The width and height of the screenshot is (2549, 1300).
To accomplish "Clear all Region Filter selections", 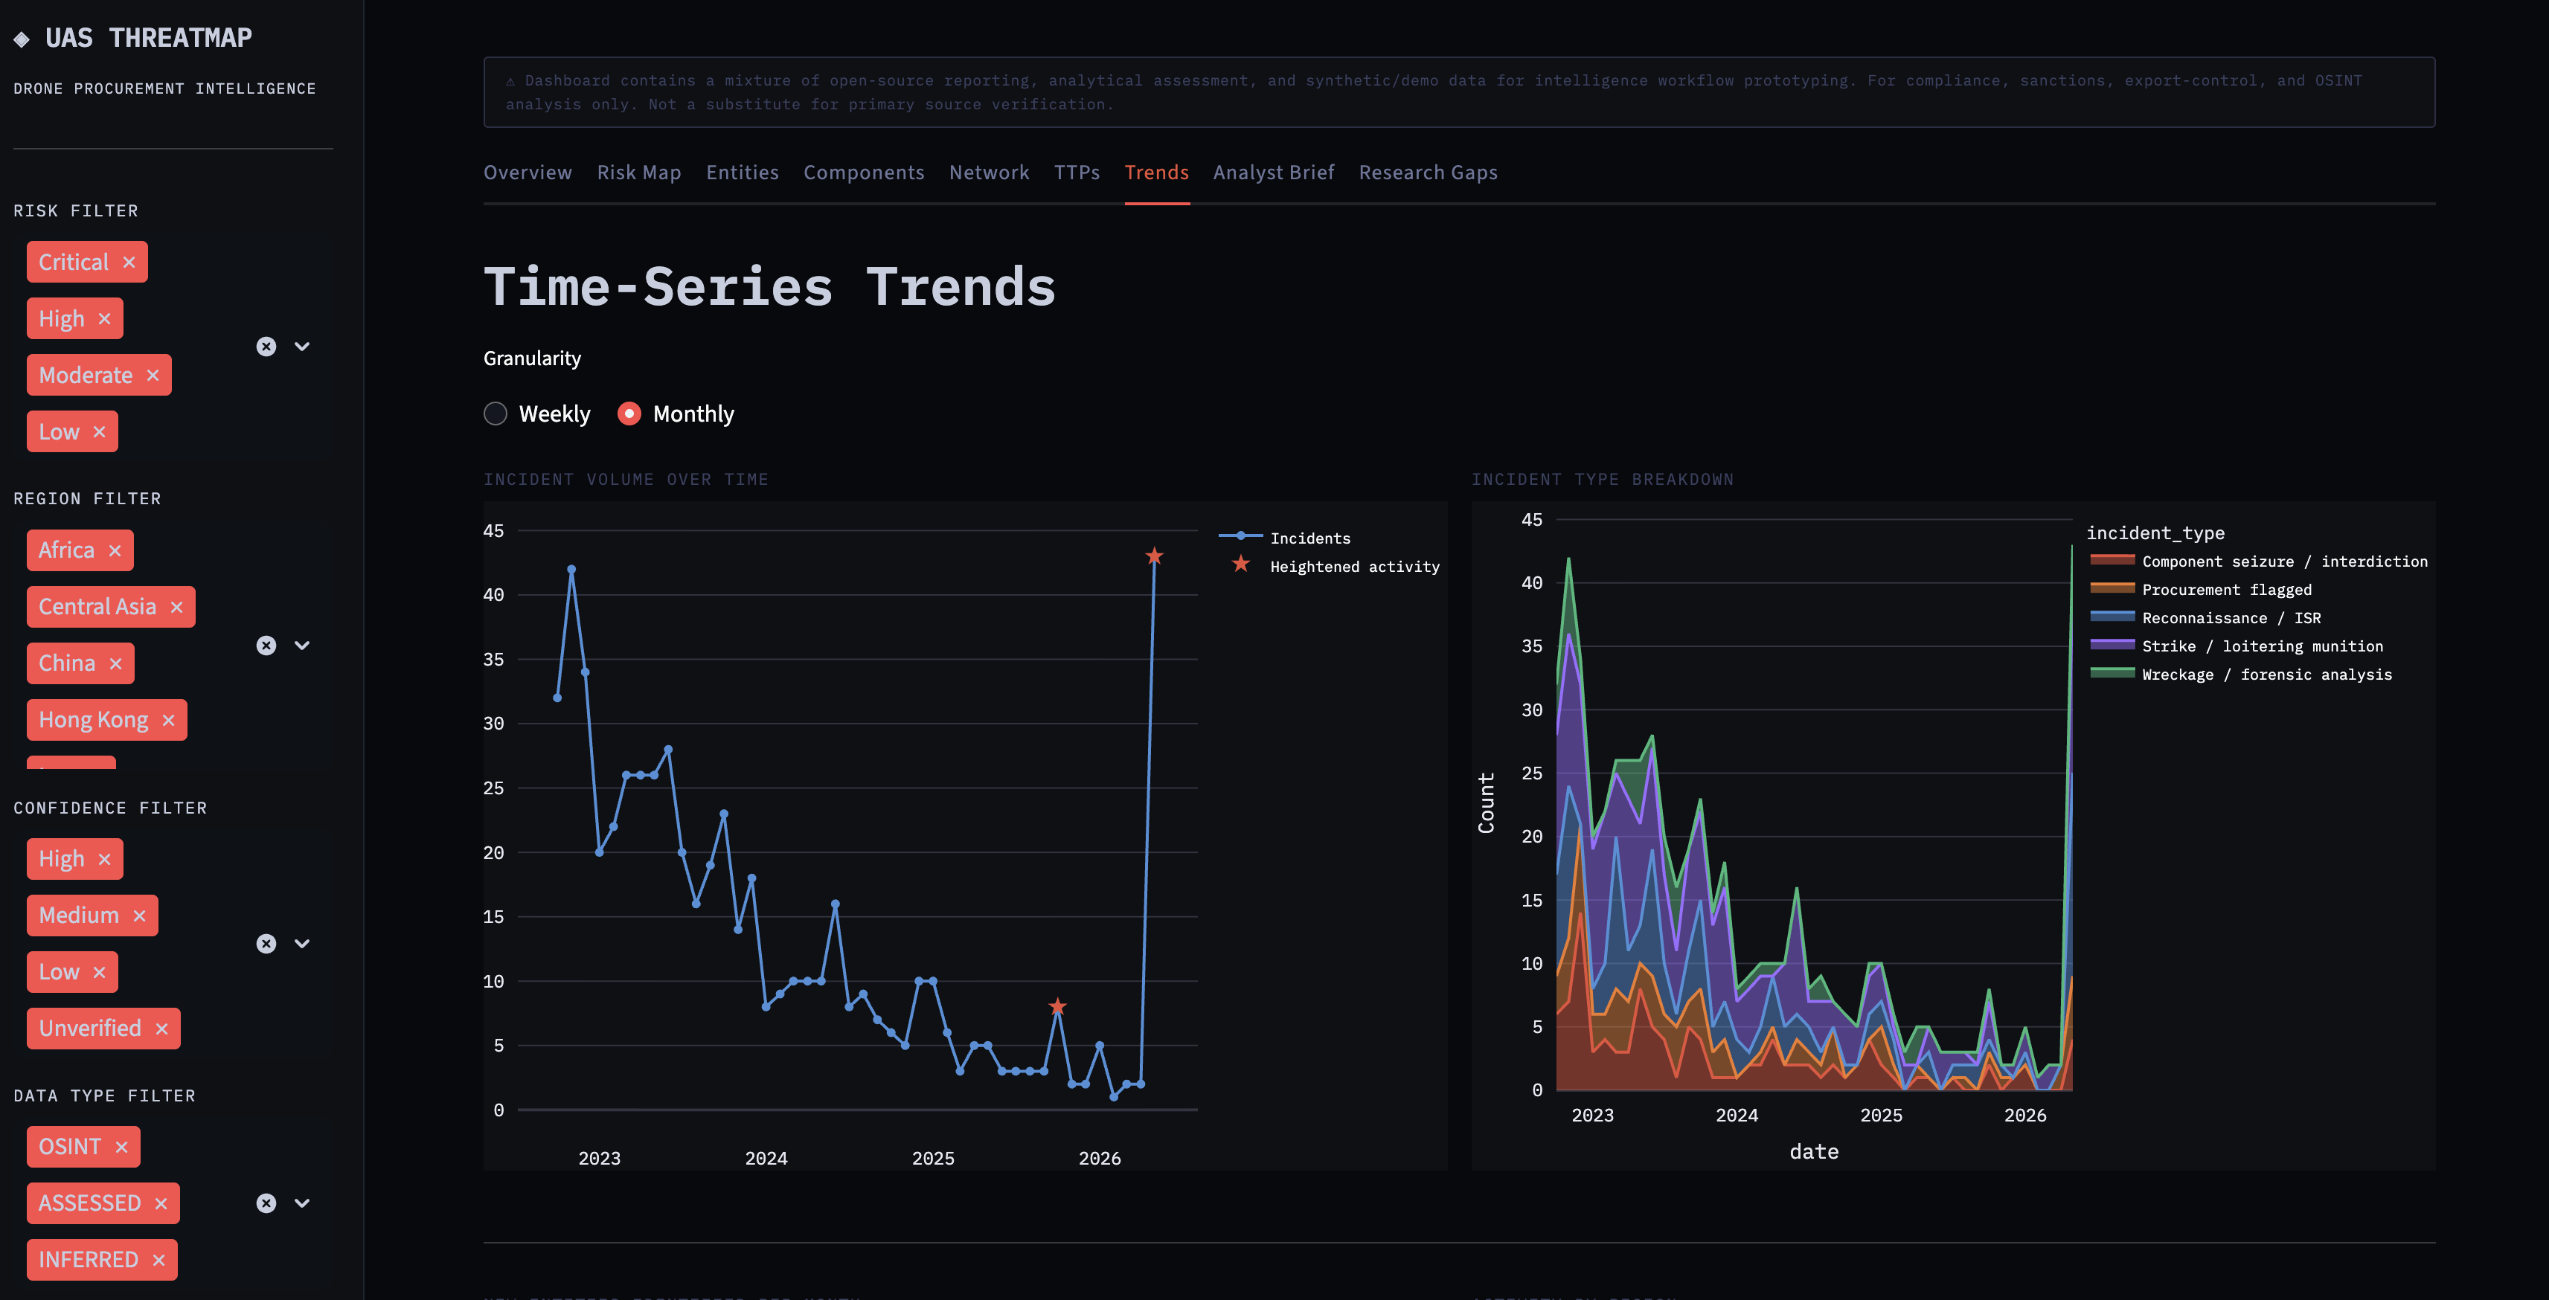I will [266, 645].
